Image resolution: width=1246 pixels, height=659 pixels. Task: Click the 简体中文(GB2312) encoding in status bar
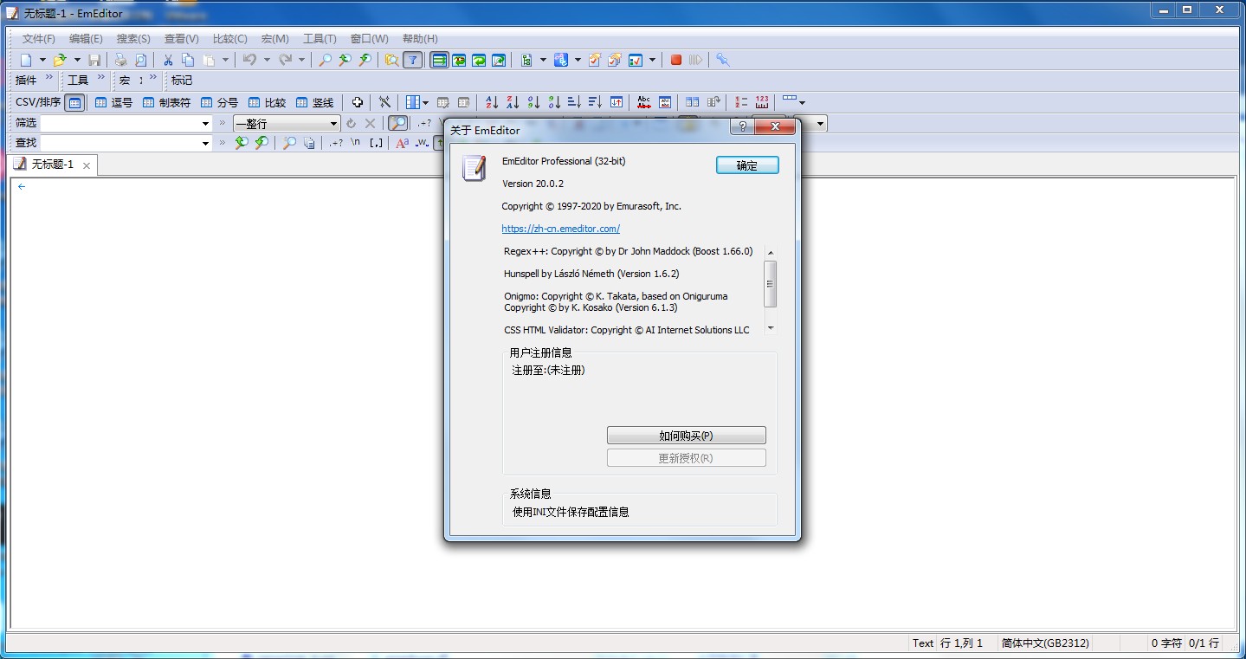[x=1045, y=643]
